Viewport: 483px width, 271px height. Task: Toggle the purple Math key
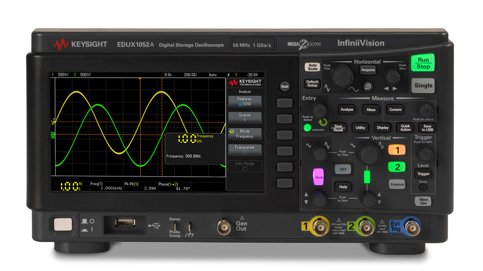(319, 177)
